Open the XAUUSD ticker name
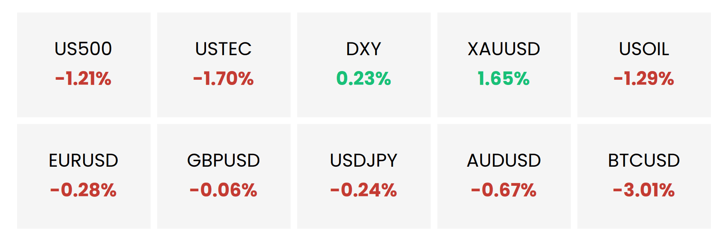The height and width of the screenshot is (231, 728). 504,49
